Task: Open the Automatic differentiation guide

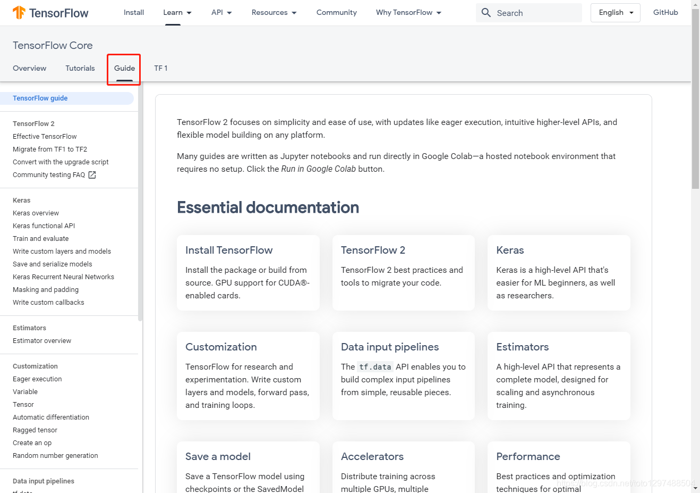Action: (51, 417)
